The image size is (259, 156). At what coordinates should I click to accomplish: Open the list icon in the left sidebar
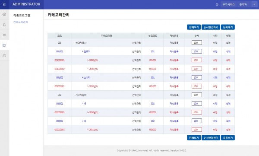[4, 35]
